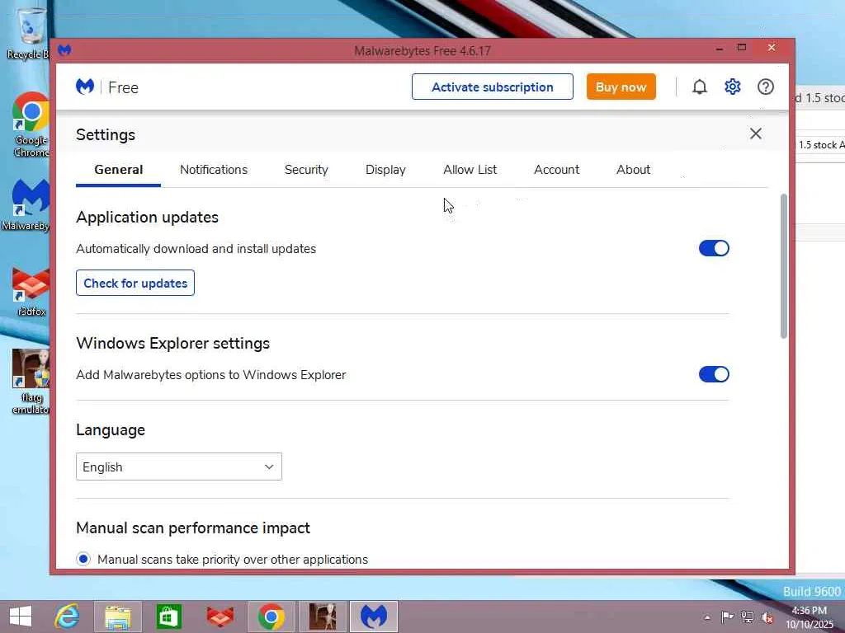Click the network tray icon
The image size is (845, 633).
point(748,617)
